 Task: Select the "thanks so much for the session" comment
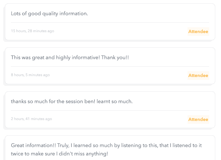pos(72,101)
